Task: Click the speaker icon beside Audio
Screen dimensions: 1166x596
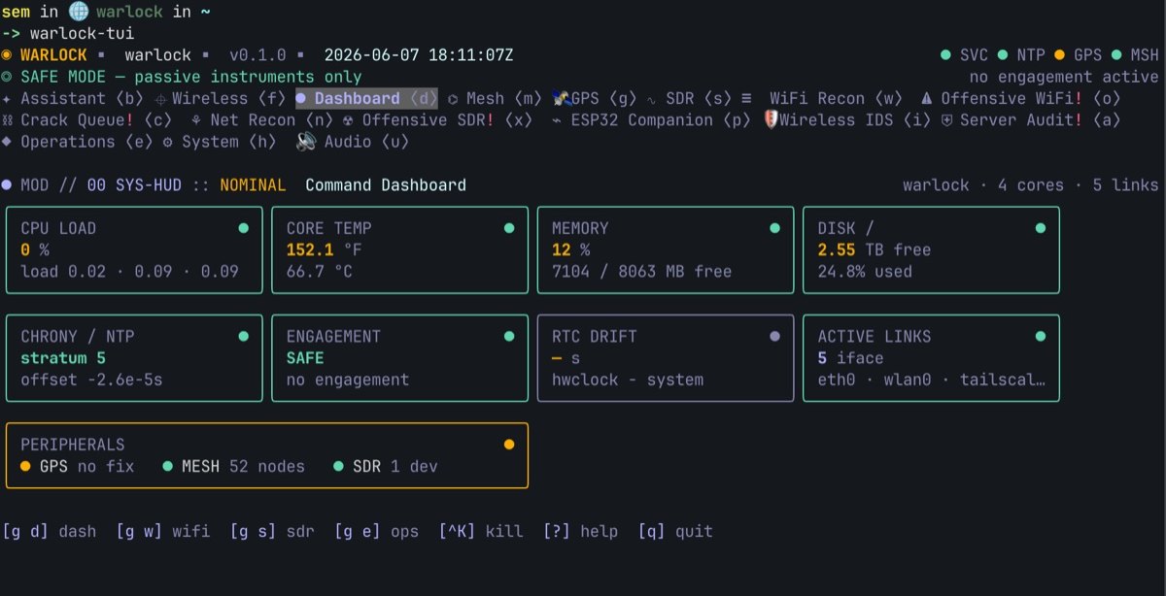Action: (x=306, y=141)
